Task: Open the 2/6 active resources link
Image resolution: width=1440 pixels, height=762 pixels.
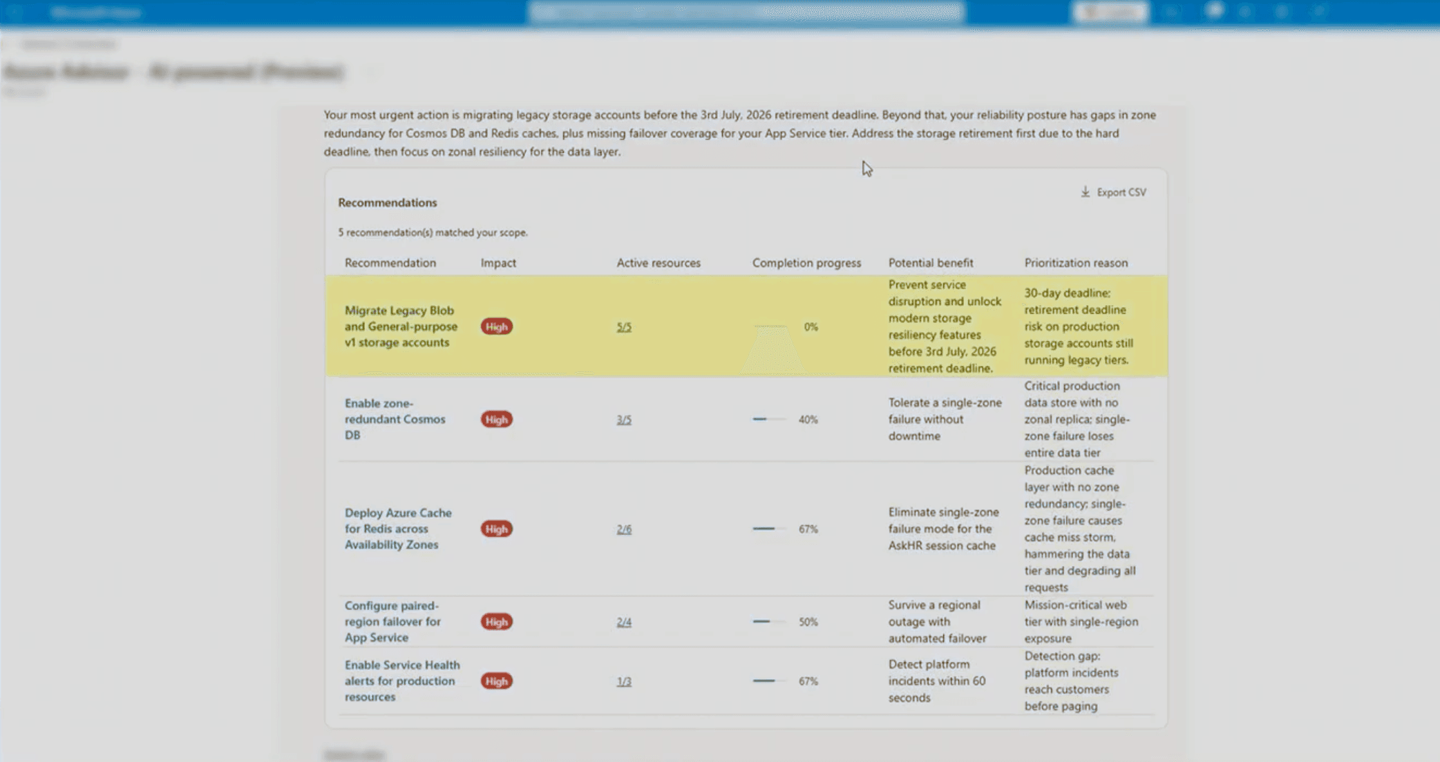Action: tap(624, 529)
